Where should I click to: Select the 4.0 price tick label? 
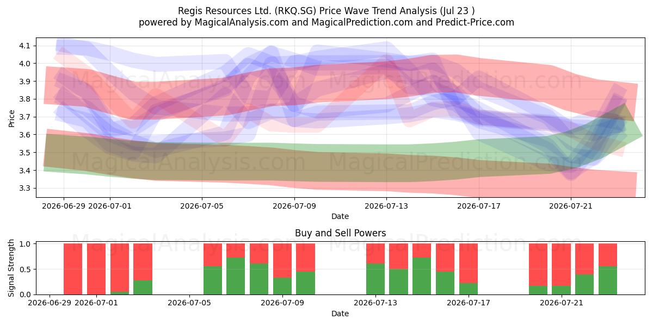(x=26, y=64)
